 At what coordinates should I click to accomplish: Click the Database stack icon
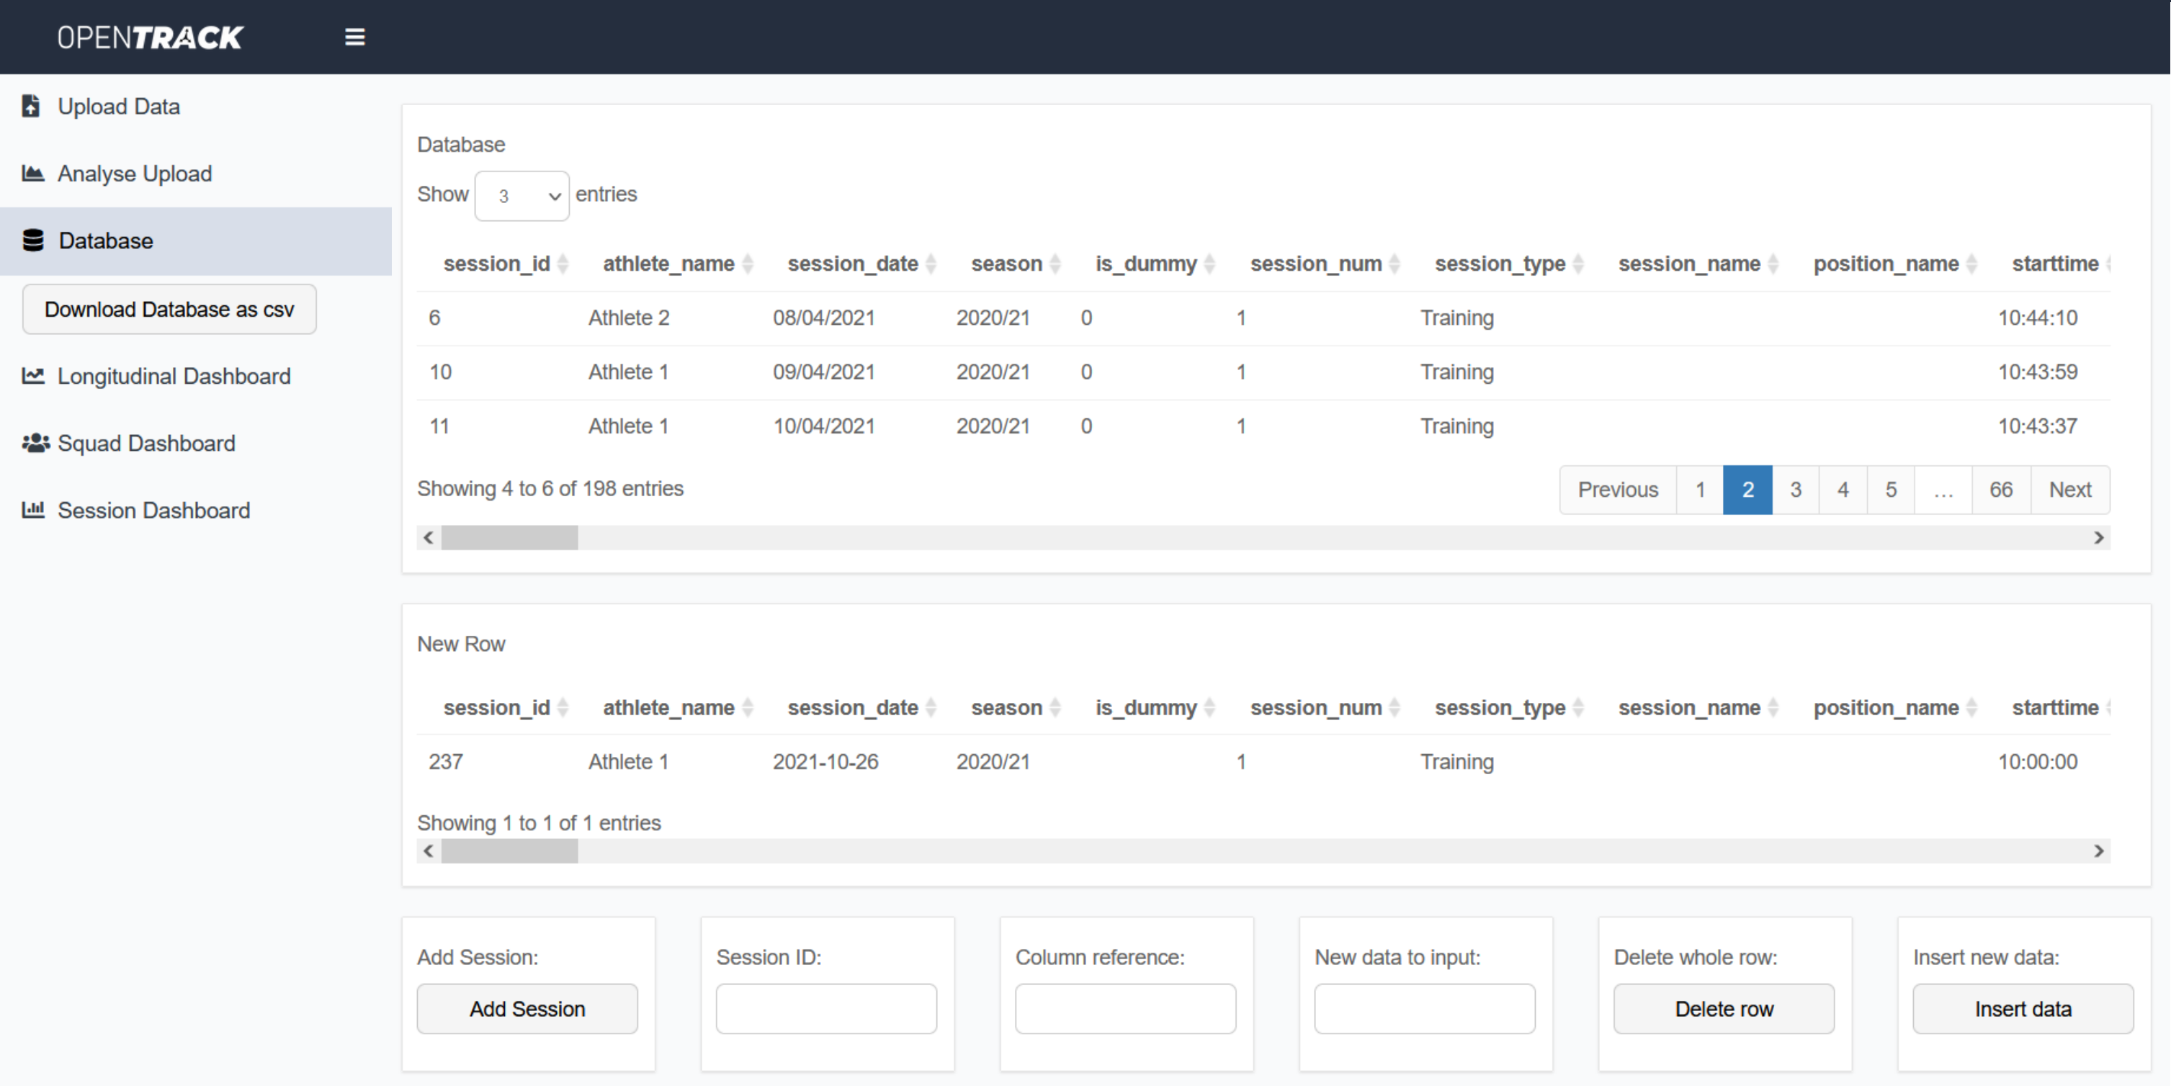[x=33, y=241]
